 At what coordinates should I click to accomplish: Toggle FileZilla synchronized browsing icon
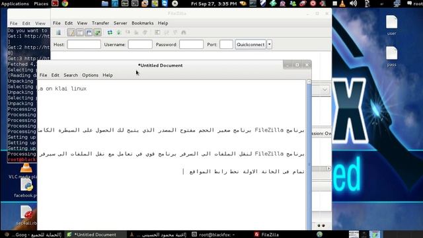(x=175, y=32)
